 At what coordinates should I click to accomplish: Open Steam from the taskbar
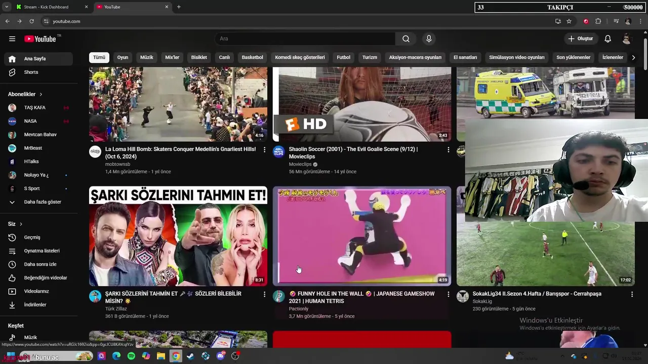(190, 356)
